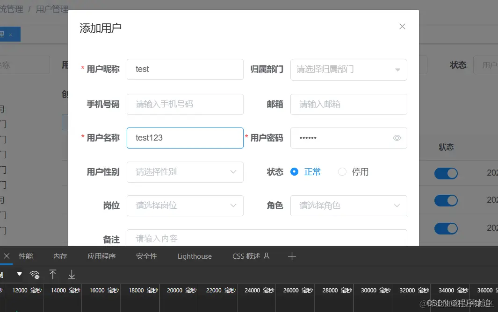The image size is (498, 312).
Task: Click the 状态 column header in the table
Action: click(x=446, y=147)
